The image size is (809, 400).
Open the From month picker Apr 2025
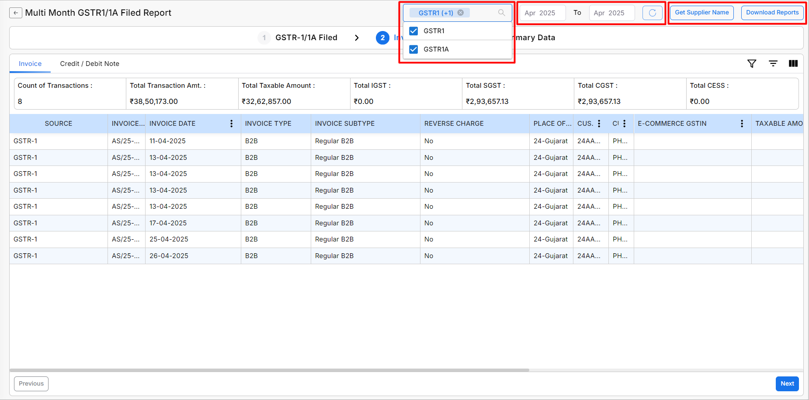coord(542,13)
